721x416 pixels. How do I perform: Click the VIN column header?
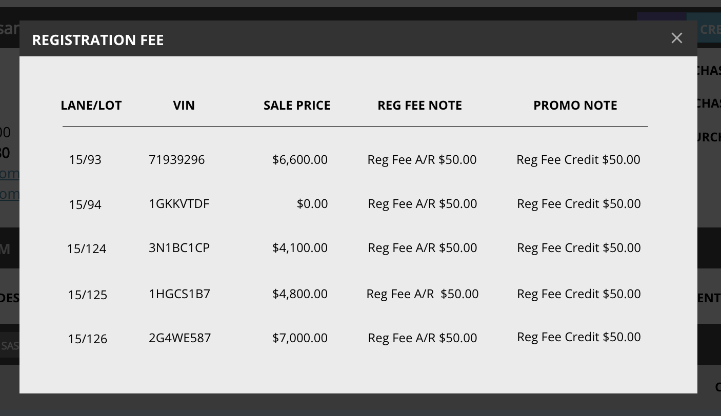[x=184, y=106]
